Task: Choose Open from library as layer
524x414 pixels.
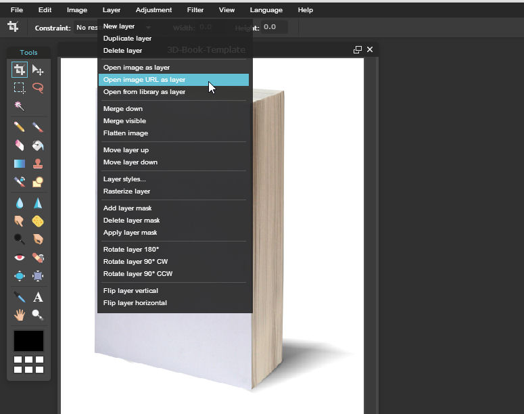Action: coord(174,91)
